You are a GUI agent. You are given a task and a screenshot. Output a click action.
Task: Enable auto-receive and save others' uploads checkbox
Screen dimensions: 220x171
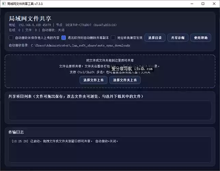tap(11, 38)
